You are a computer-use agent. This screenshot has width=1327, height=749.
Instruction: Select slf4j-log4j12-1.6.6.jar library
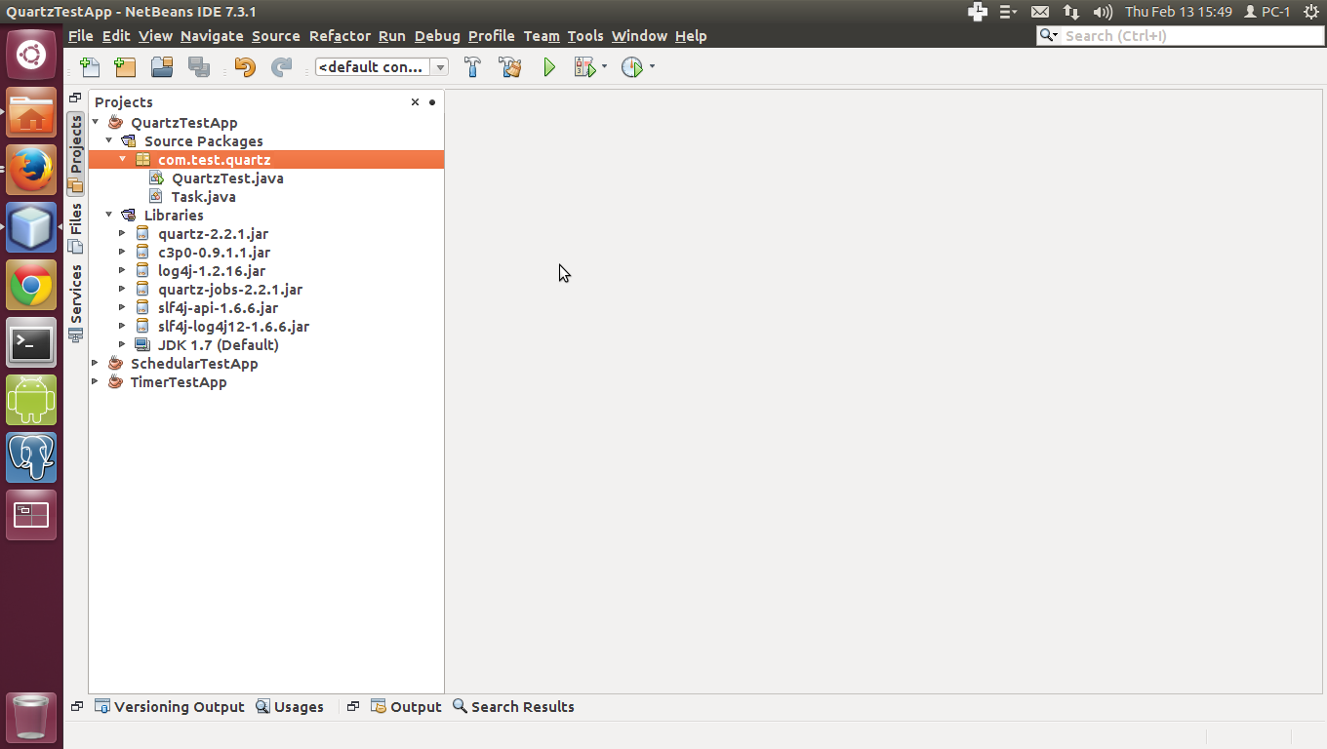pyautogui.click(x=233, y=326)
